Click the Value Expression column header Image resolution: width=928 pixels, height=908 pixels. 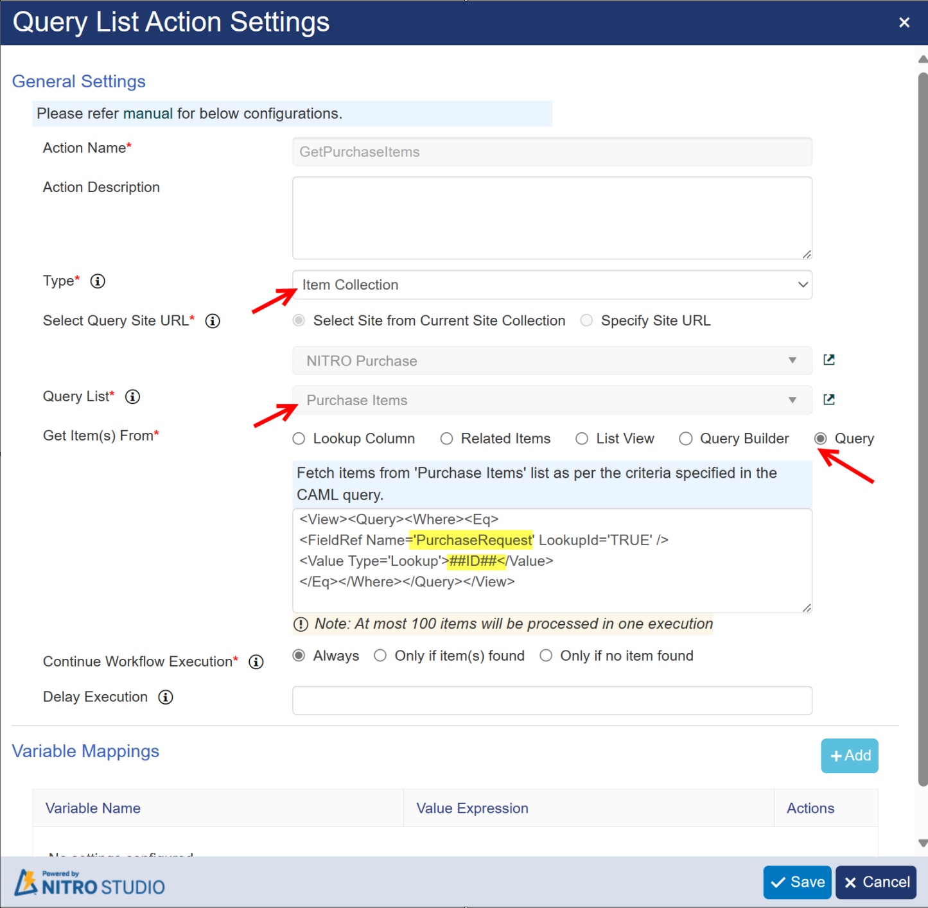click(x=472, y=808)
